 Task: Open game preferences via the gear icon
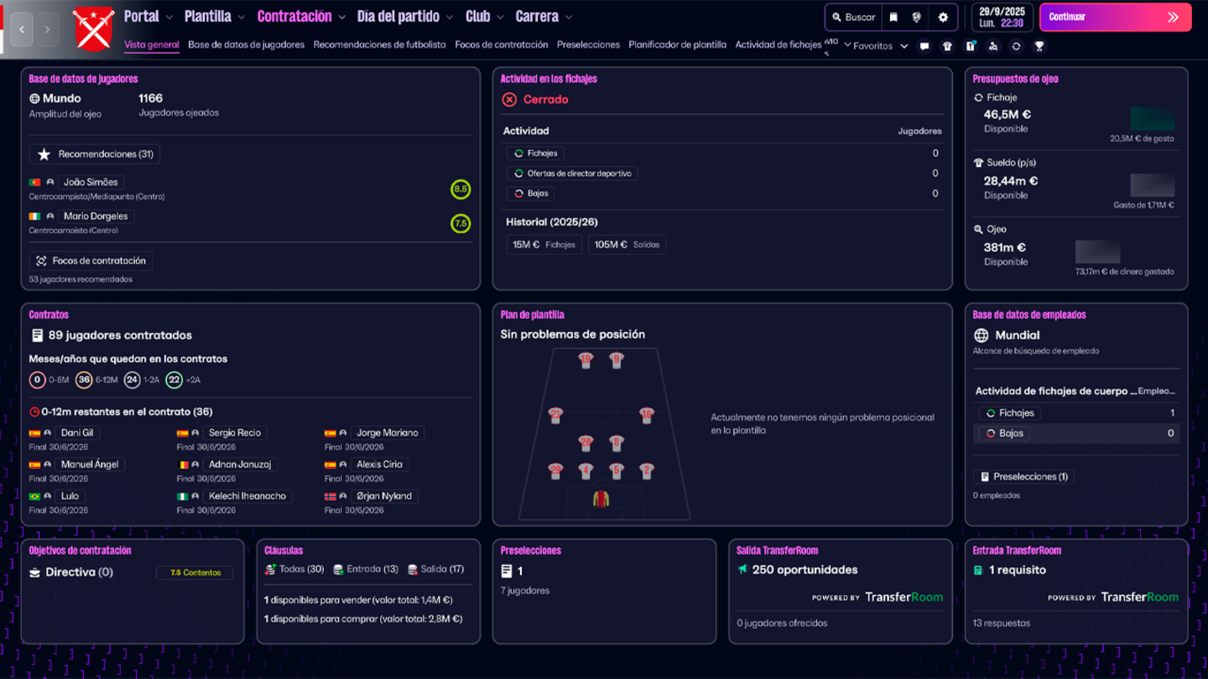[943, 17]
